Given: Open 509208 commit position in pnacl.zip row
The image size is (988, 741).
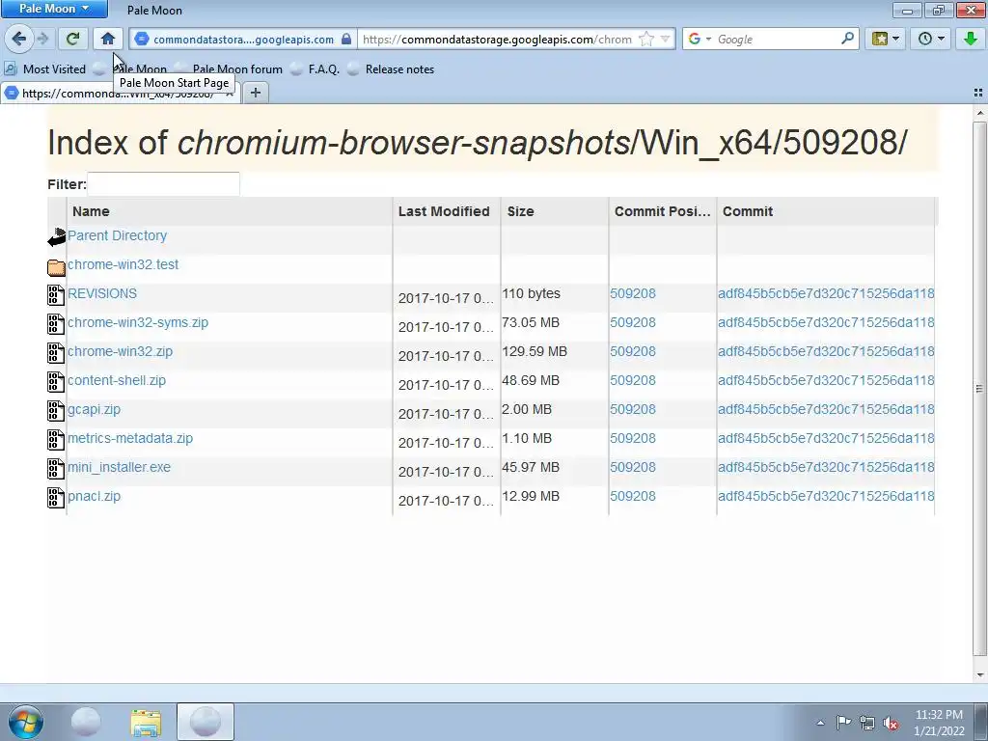Looking at the screenshot, I should click(633, 497).
